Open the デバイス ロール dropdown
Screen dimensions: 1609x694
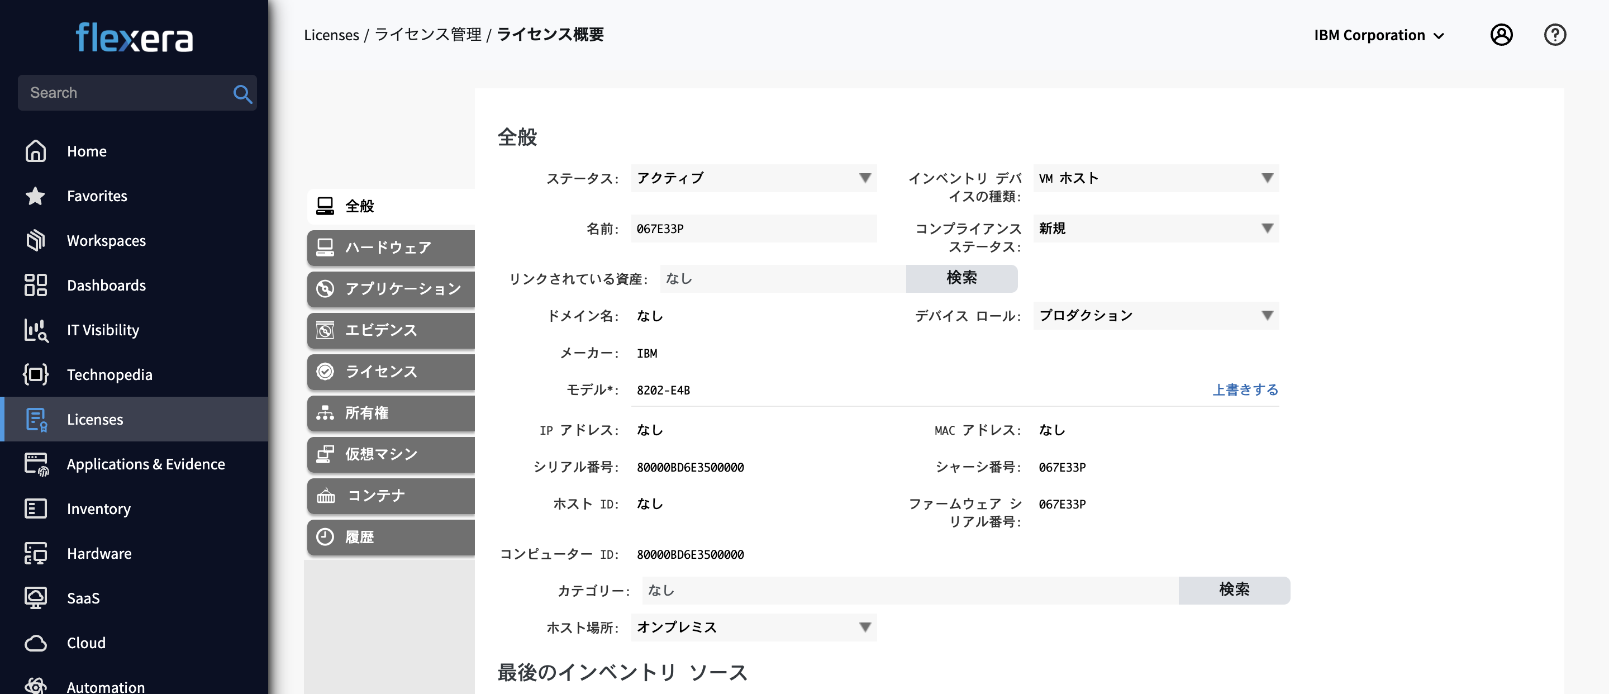(x=1155, y=316)
